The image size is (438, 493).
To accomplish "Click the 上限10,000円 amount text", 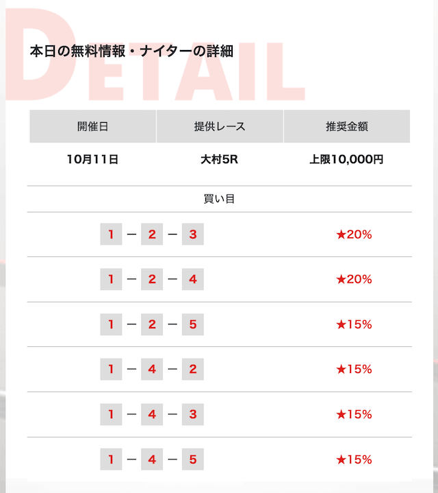I will 346,159.
